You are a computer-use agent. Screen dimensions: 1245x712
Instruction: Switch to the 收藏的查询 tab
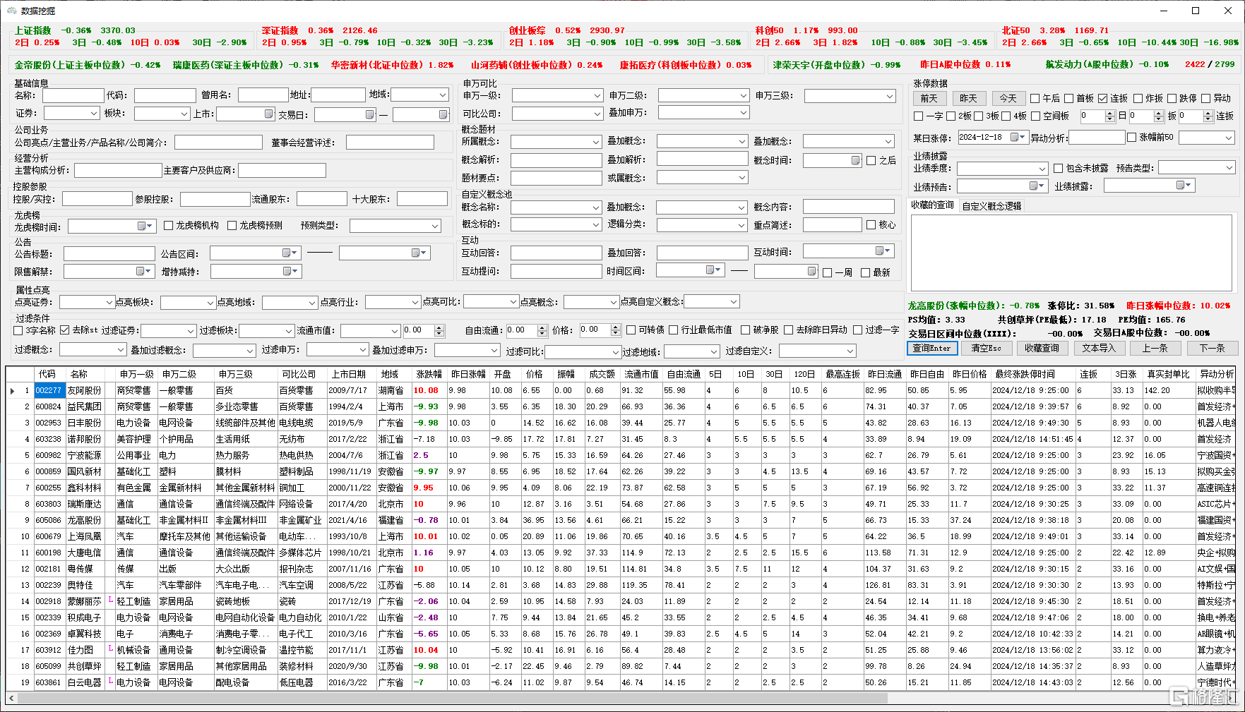point(932,205)
